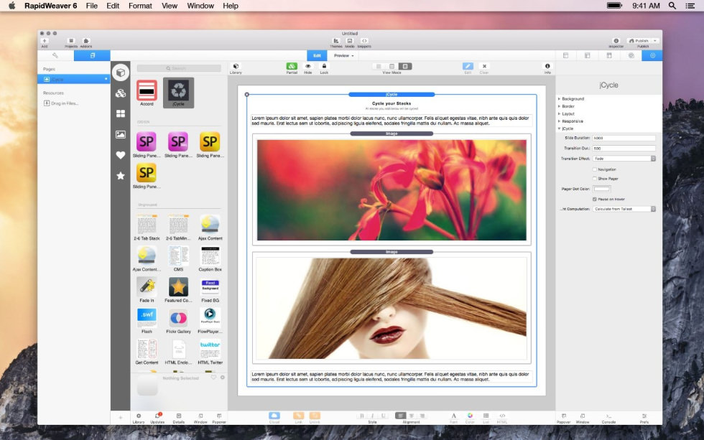Screen dimensions: 704x440
Task: Select the darkest View Mode segment
Action: point(405,66)
